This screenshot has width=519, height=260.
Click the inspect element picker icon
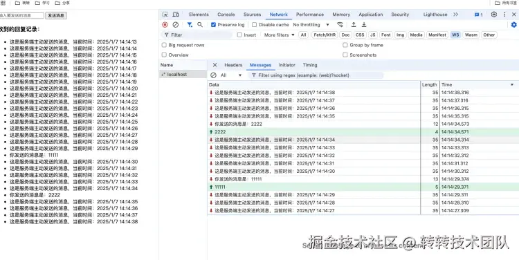[165, 15]
